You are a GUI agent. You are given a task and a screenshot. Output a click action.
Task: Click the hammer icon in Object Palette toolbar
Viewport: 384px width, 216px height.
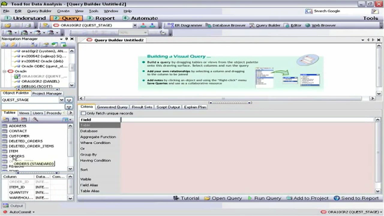35,119
